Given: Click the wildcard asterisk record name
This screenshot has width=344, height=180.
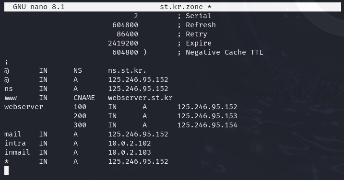Looking at the screenshot, I should point(7,162).
